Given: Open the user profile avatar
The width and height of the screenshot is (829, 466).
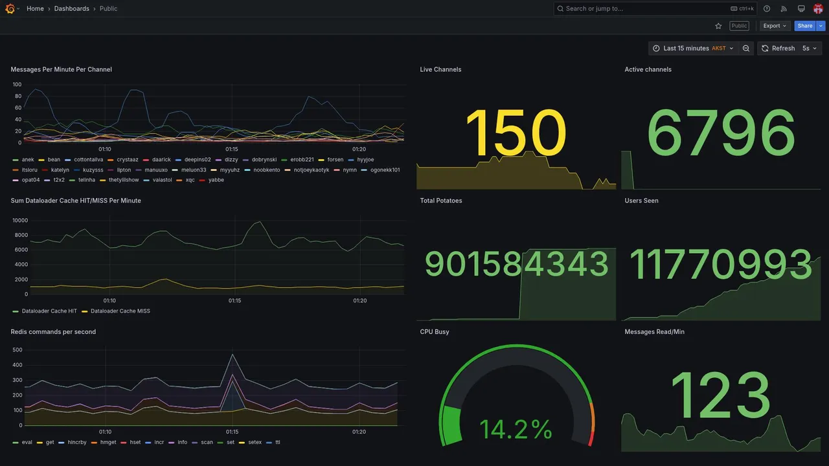Looking at the screenshot, I should click(818, 8).
